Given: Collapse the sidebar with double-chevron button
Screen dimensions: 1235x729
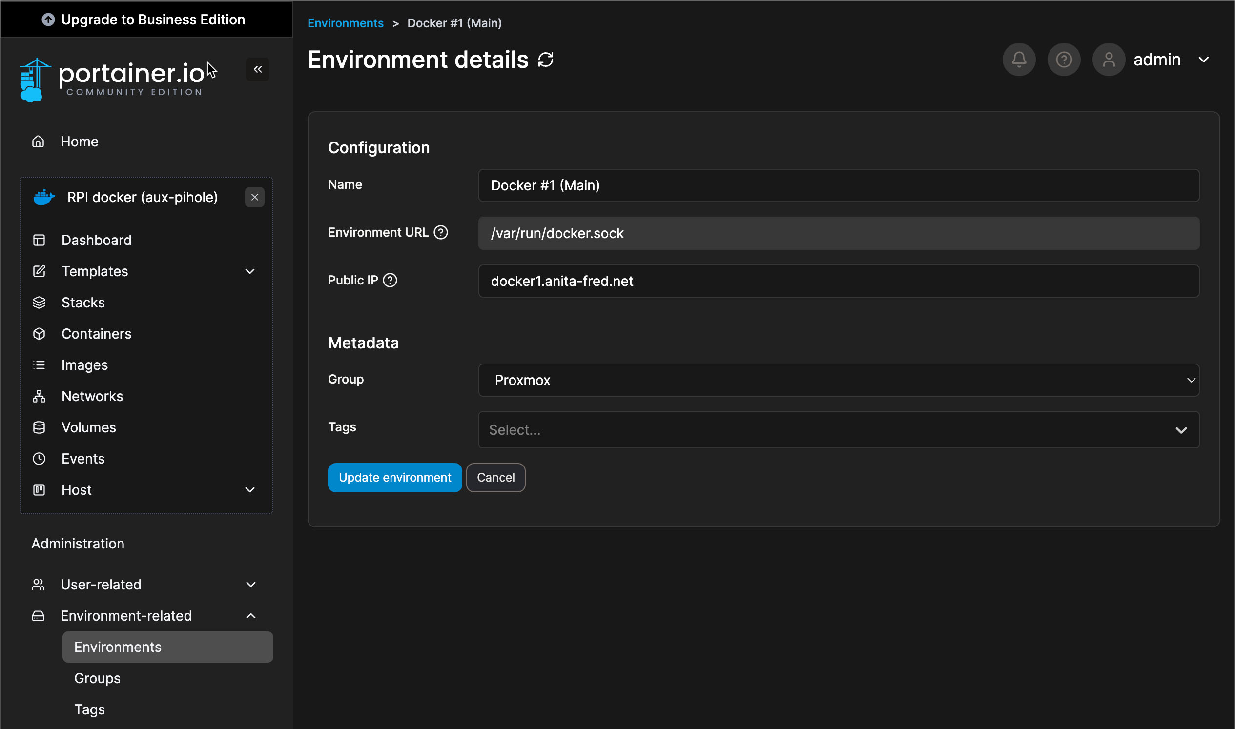Looking at the screenshot, I should tap(258, 69).
